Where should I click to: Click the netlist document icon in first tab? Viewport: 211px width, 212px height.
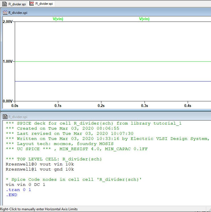click(x=5, y=4)
